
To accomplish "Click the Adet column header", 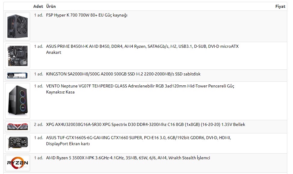I will pyautogui.click(x=38, y=6).
